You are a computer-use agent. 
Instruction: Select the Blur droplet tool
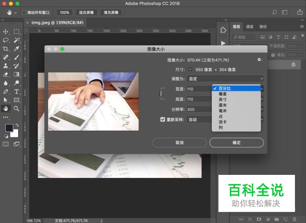click(5, 83)
